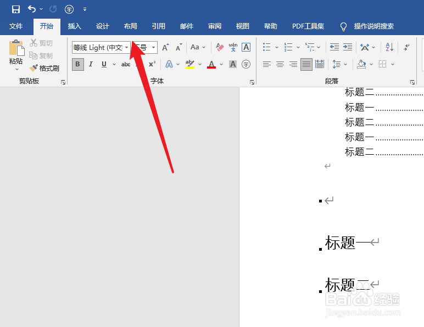Decrease paragraph indent
424x327 pixels.
coord(334,47)
